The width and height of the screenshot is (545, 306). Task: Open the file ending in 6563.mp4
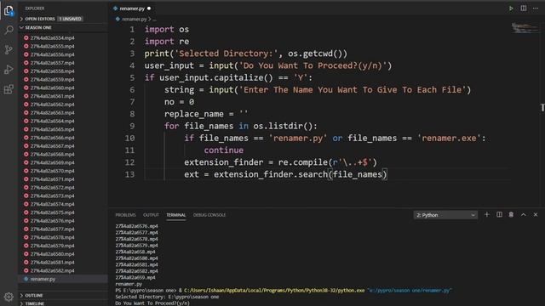[53, 113]
